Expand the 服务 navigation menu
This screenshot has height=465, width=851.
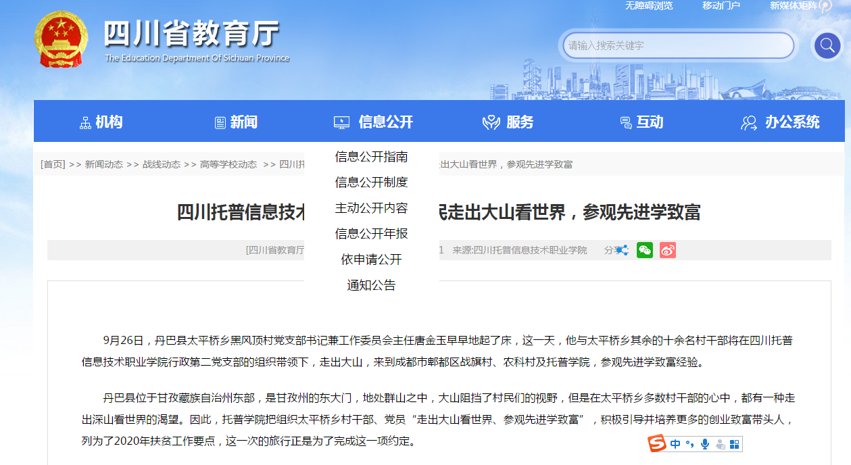click(x=508, y=122)
